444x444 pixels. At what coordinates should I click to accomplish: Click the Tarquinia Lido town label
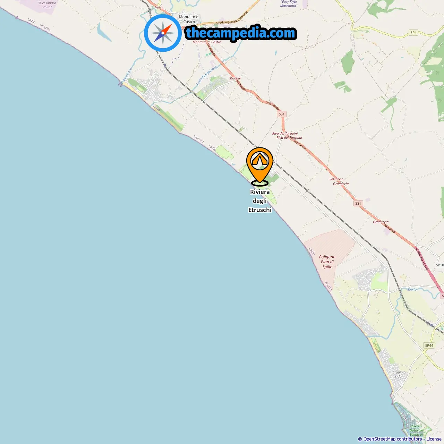click(398, 374)
